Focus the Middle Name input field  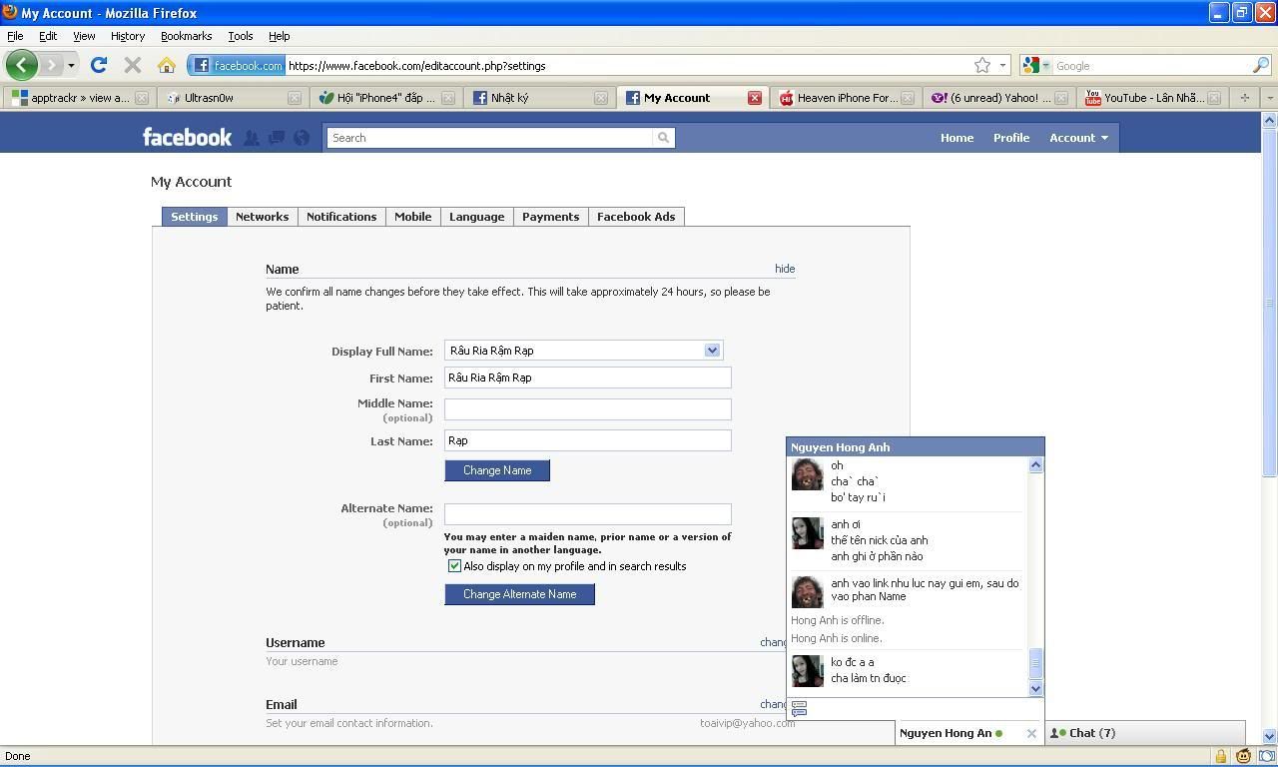pos(587,409)
